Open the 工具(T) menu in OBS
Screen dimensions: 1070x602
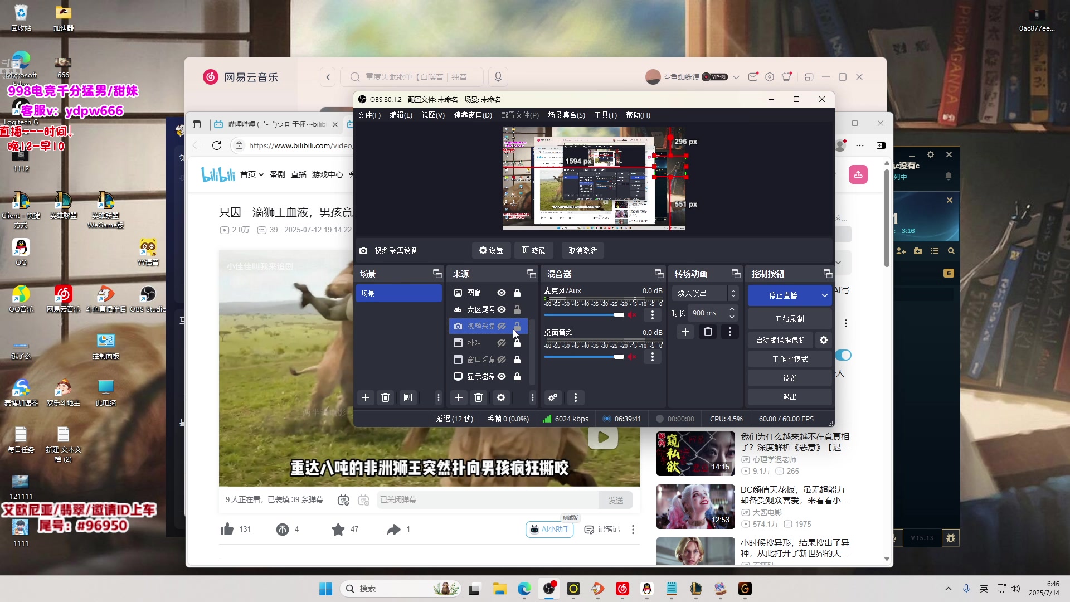(x=605, y=115)
